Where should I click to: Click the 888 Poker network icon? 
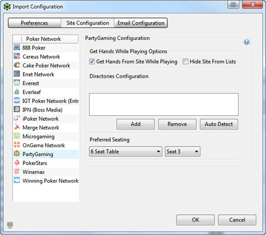tap(17, 47)
